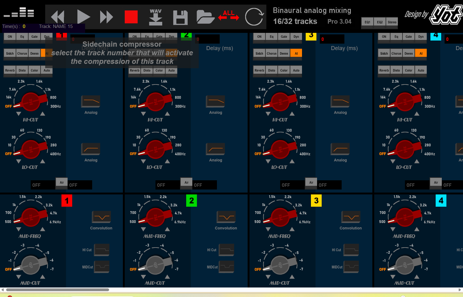The image size is (463, 297).
Task: Toggle the Air button on track 1
Action: pos(62,182)
